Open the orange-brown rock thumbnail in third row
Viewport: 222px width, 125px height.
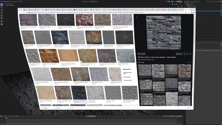pos(49,56)
